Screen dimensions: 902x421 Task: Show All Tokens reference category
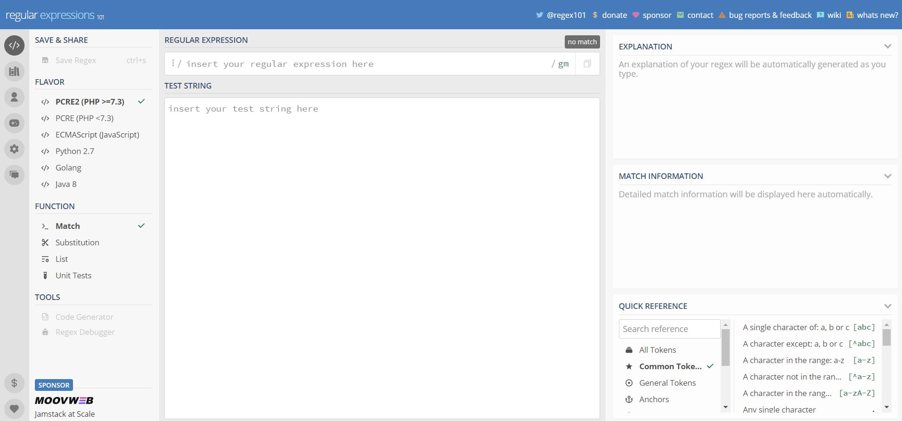[x=670, y=350]
